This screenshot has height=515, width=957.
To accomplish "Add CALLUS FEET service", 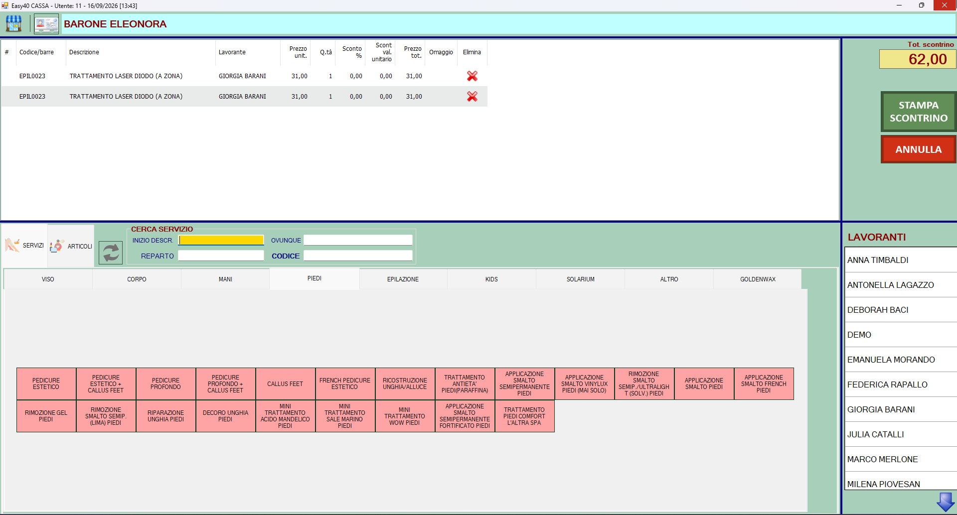I will pos(285,384).
